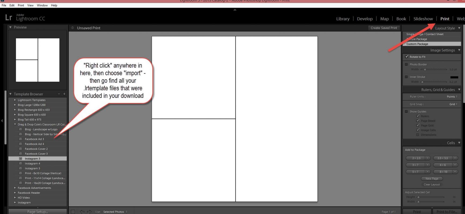Open the Use: Selected Photos dropdown
The image size is (465, 214).
[115, 212]
